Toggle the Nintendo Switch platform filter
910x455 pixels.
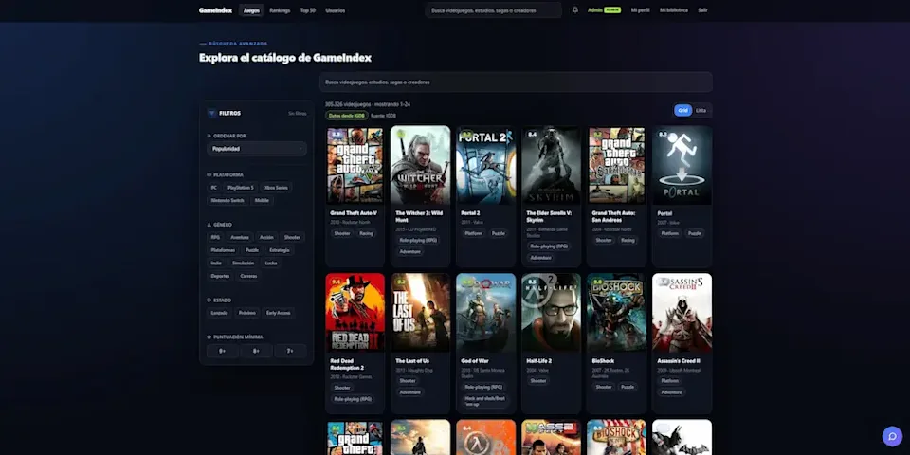coord(227,200)
